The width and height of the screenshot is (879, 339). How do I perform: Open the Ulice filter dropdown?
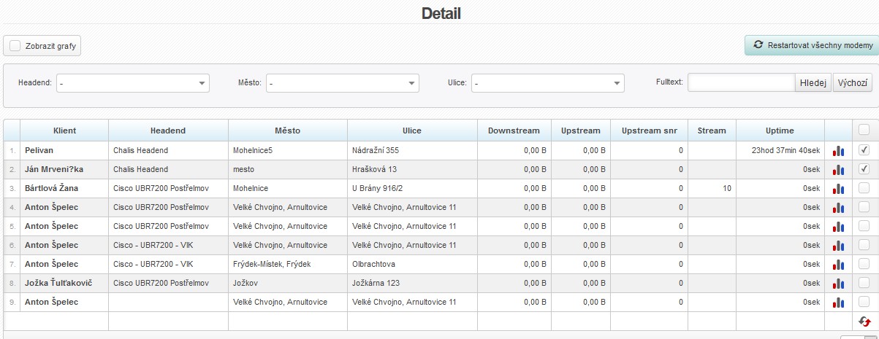point(548,83)
